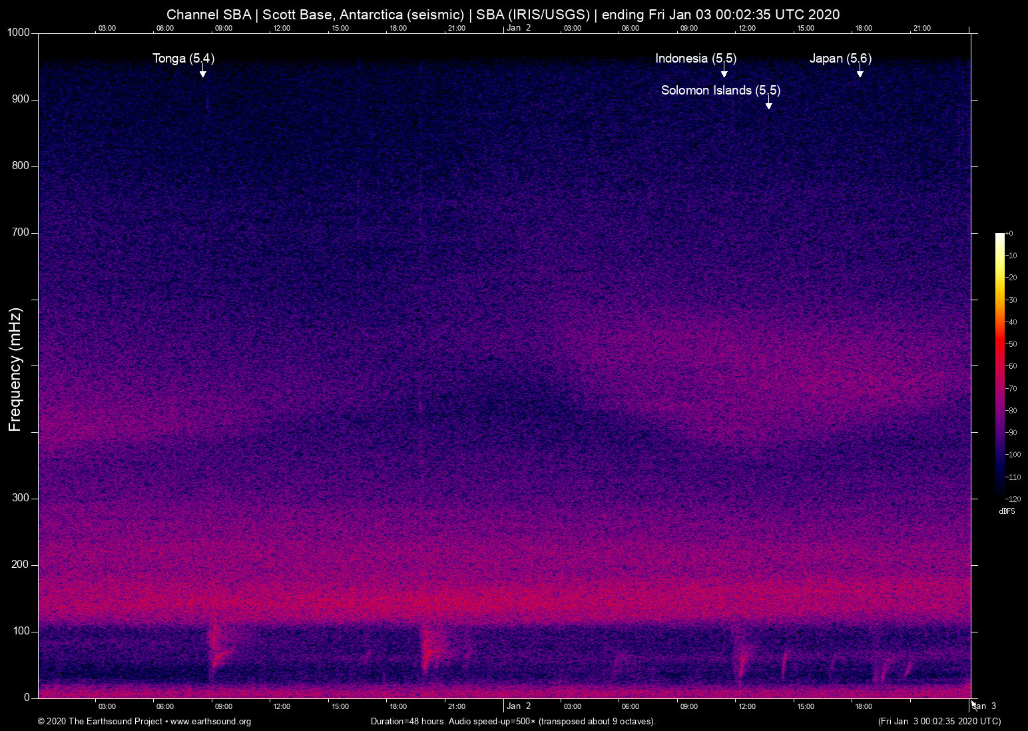Click the 03:00 time label on bottom axis
This screenshot has height=731, width=1028.
coord(107,706)
